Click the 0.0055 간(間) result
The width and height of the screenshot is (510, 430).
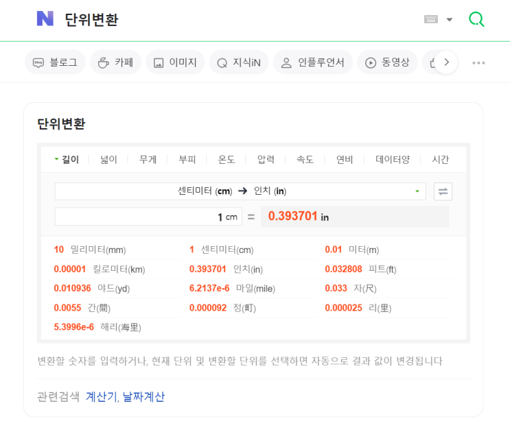(x=82, y=308)
